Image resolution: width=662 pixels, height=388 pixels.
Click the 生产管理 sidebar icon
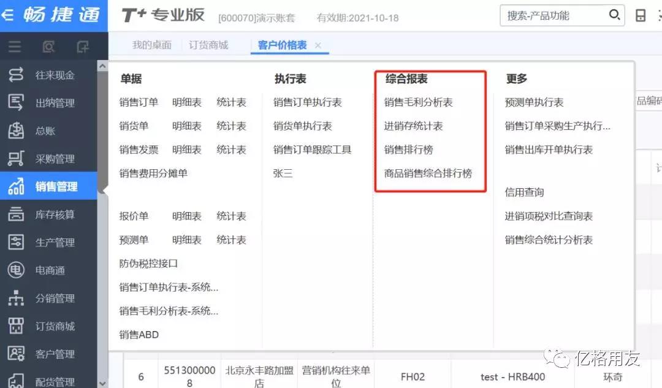16,242
